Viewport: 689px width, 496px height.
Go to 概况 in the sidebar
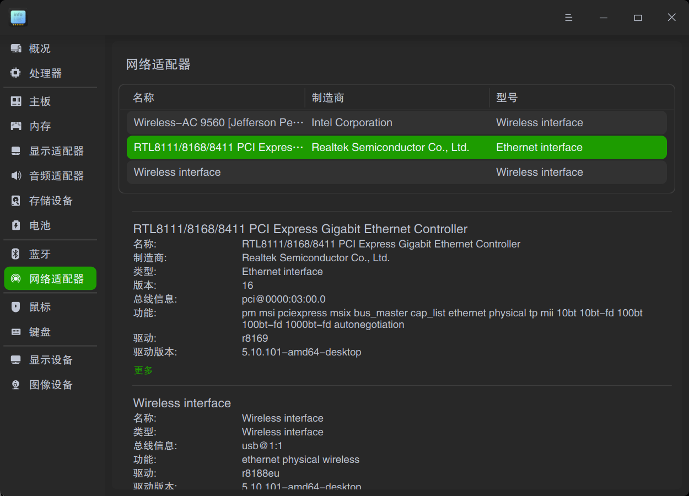pyautogui.click(x=50, y=48)
